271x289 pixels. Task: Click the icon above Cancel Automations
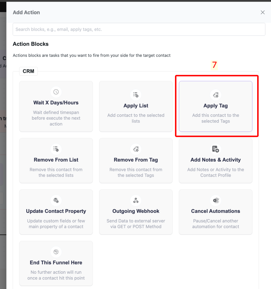(216, 200)
